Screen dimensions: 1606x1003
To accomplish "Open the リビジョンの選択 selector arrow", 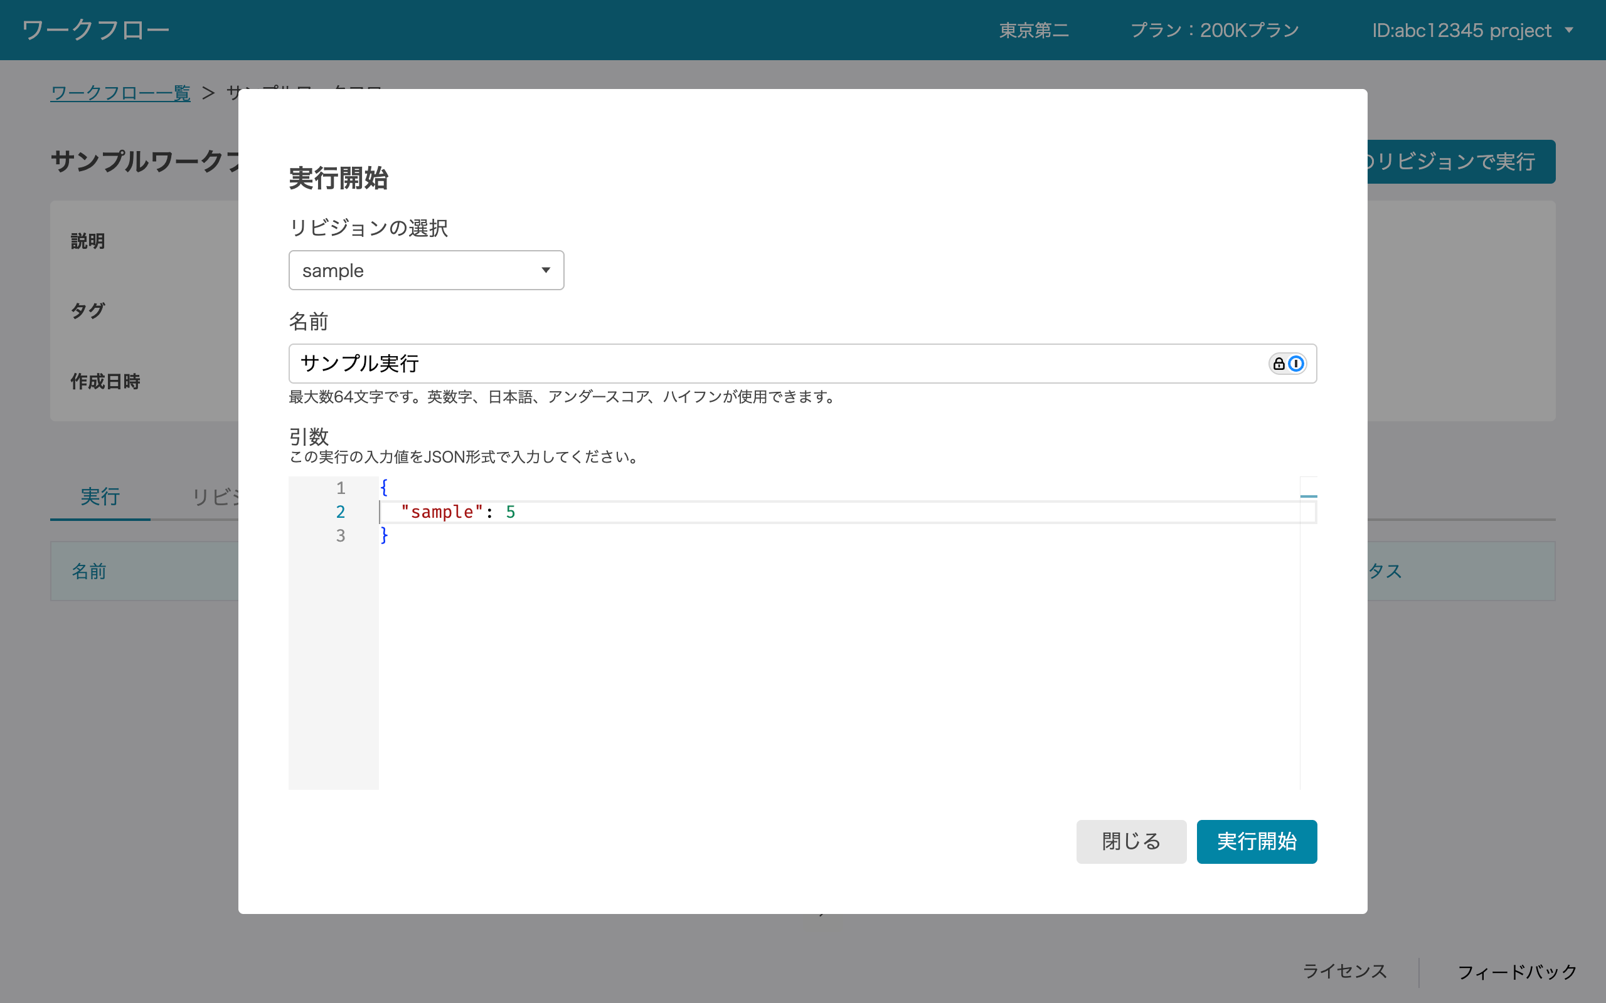I will point(546,270).
